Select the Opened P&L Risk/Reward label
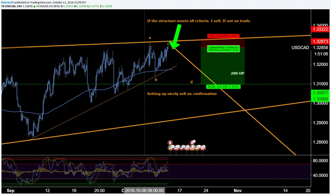The width and height of the screenshot is (331, 195). click(223, 49)
